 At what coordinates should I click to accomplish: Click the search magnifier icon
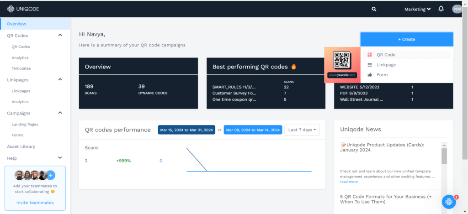[374, 9]
